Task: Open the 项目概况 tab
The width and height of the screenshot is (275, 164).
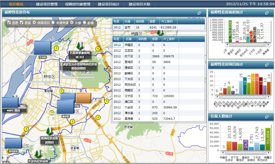Action: tap(16, 4)
